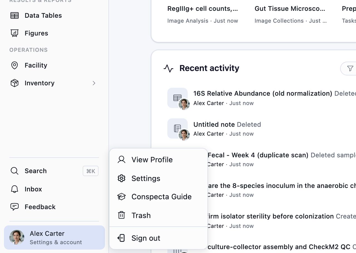This screenshot has width=356, height=253.
Task: Click the Untitled note activity thumbnail
Action: point(177,129)
